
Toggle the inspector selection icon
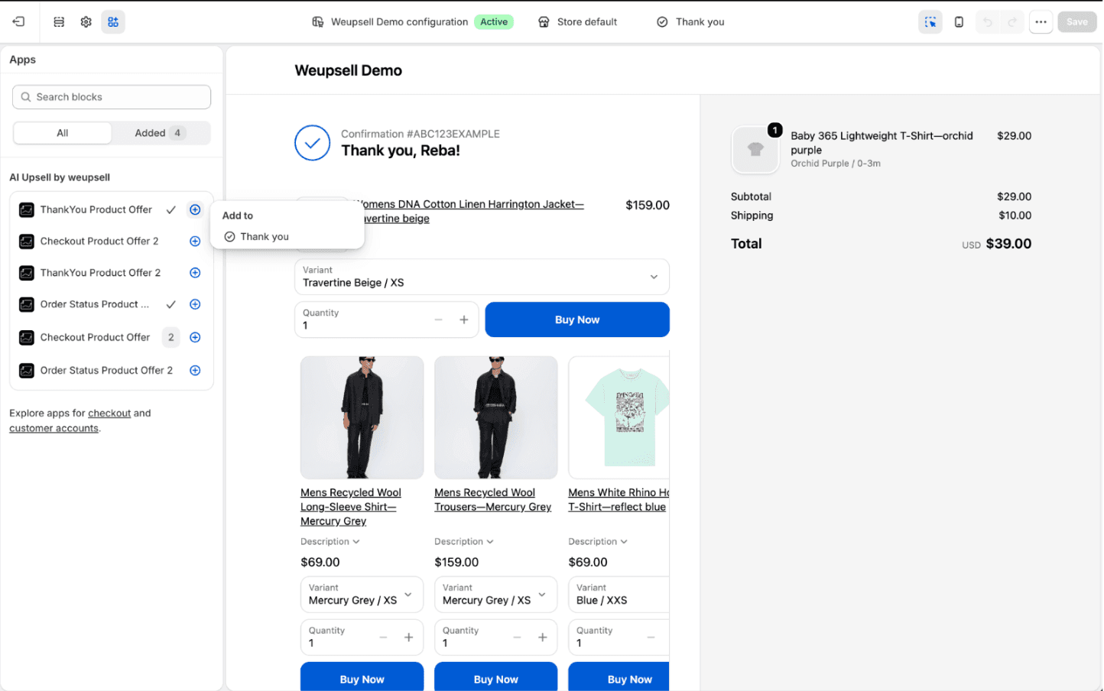click(930, 21)
